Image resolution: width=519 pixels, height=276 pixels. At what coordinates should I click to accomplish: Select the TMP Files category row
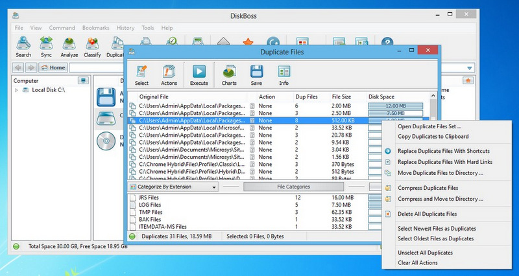[255, 213]
